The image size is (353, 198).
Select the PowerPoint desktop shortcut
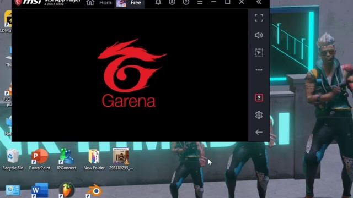(x=40, y=159)
